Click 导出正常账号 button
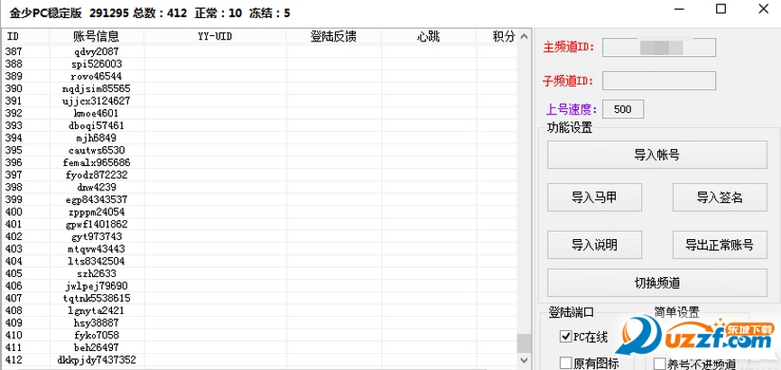Screen dimensions: 781x370 pos(720,245)
